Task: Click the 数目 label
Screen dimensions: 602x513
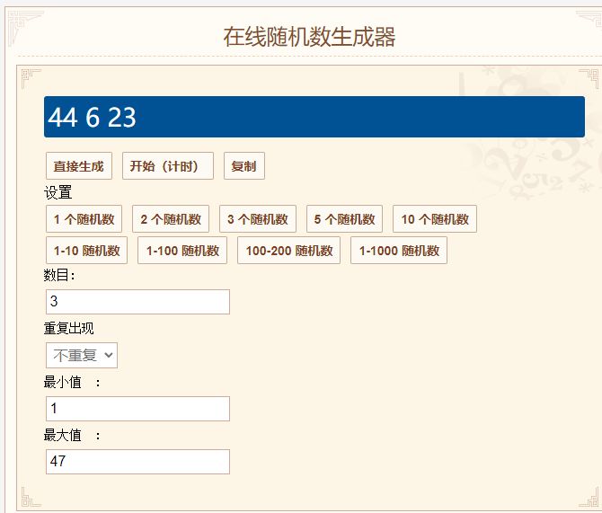Action: (x=59, y=275)
